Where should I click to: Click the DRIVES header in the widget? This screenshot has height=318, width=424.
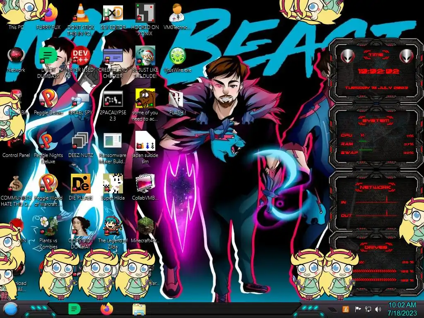376,247
